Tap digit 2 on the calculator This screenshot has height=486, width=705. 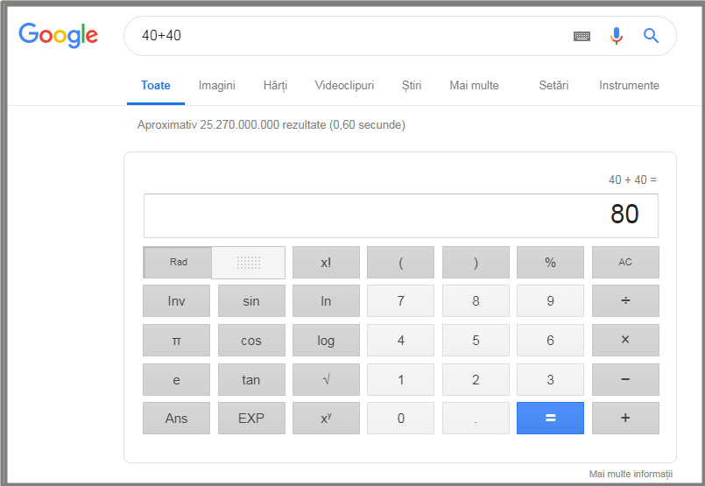point(476,379)
